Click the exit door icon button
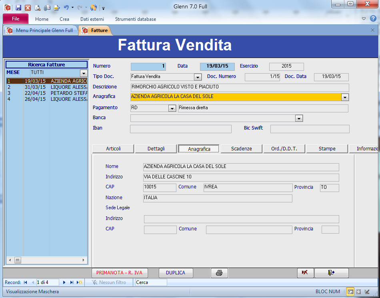 point(331,273)
